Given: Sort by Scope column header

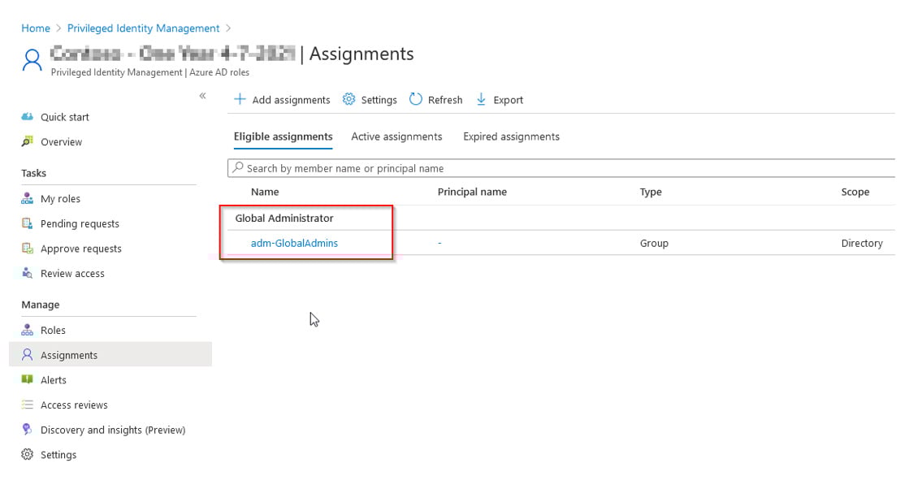Looking at the screenshot, I should 855,192.
